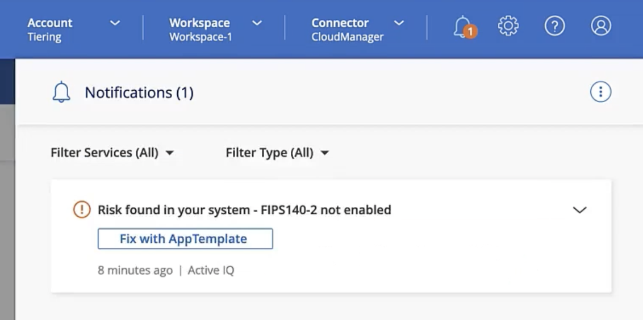The height and width of the screenshot is (320, 643).
Task: Click the orange notification count badge
Action: click(x=470, y=32)
